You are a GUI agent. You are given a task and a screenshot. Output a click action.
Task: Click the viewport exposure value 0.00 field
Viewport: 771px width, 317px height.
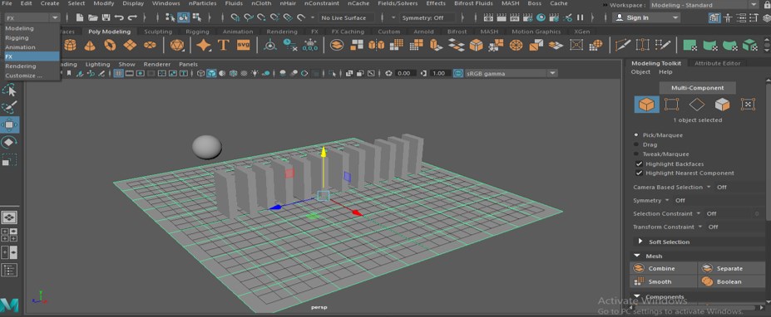pos(405,73)
